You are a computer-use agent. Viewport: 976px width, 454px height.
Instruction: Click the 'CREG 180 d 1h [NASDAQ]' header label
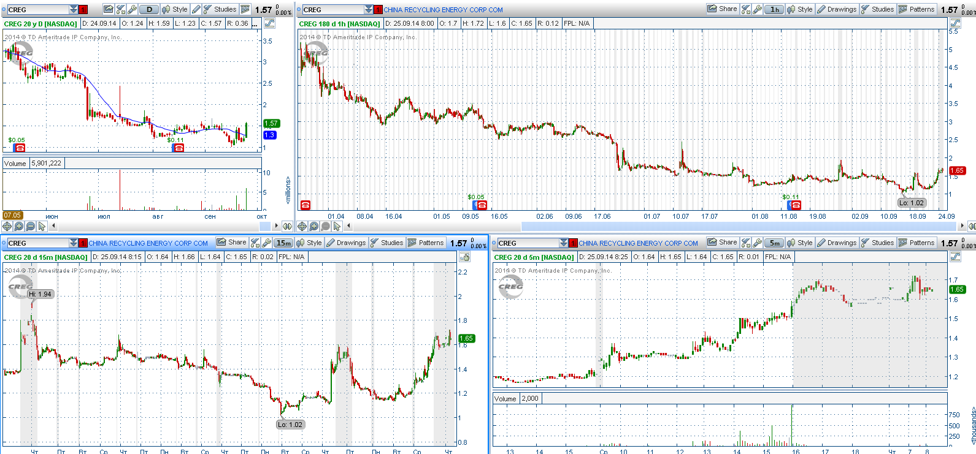pyautogui.click(x=339, y=23)
